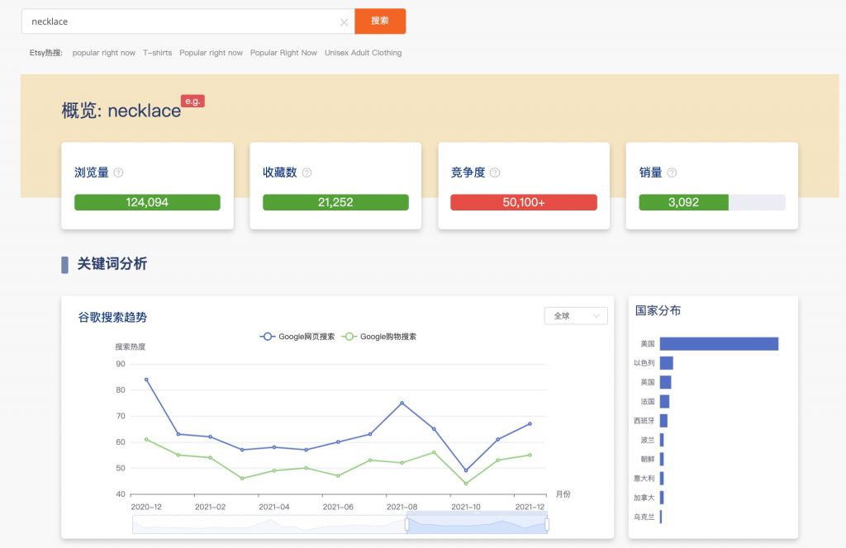Viewport: 846px width, 548px height.
Task: Open the 'popular right now' Etsy hot search link
Action: click(103, 52)
